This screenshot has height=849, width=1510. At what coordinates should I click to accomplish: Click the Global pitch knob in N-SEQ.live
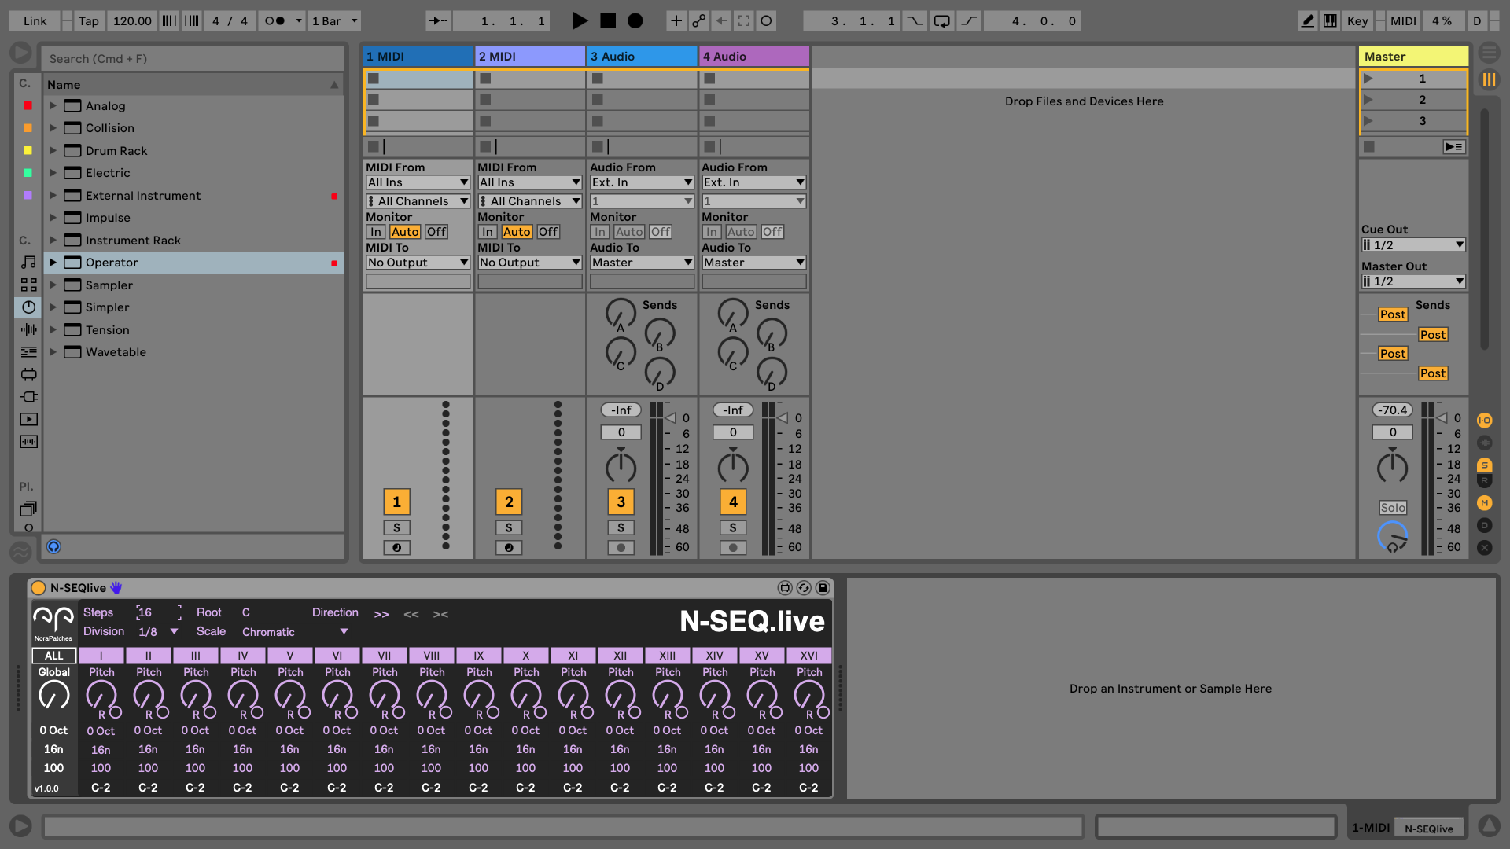coord(53,696)
